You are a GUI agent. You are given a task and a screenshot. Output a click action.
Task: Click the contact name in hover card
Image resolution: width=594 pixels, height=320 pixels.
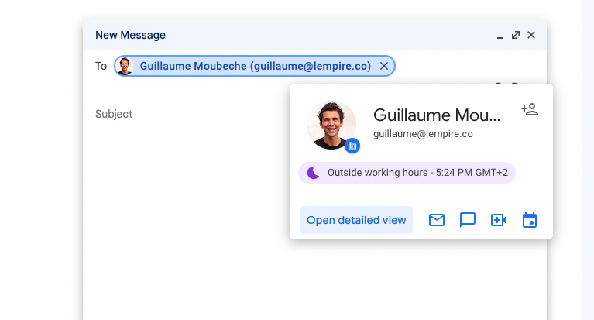(437, 115)
